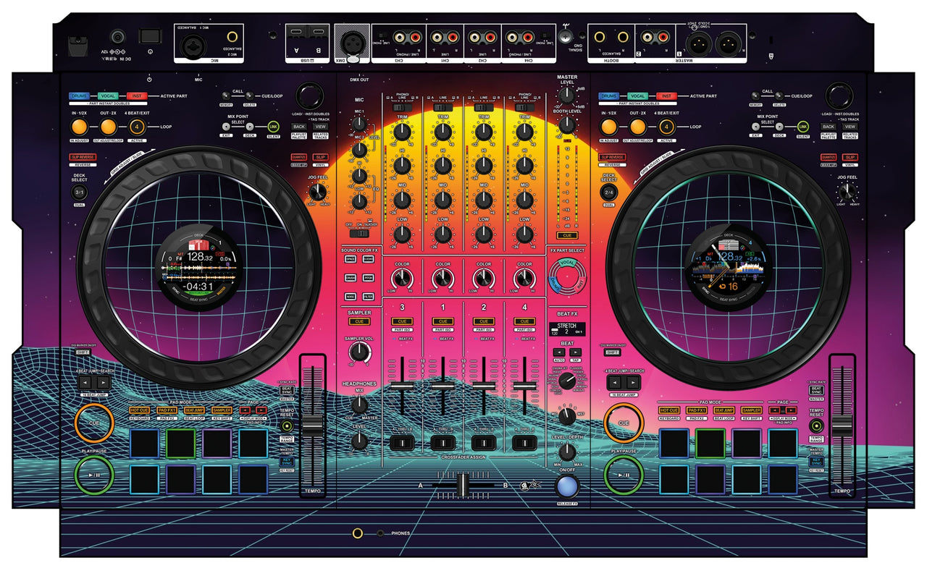Enable left deck BEAT SYNC
The image size is (927, 563).
288,390
